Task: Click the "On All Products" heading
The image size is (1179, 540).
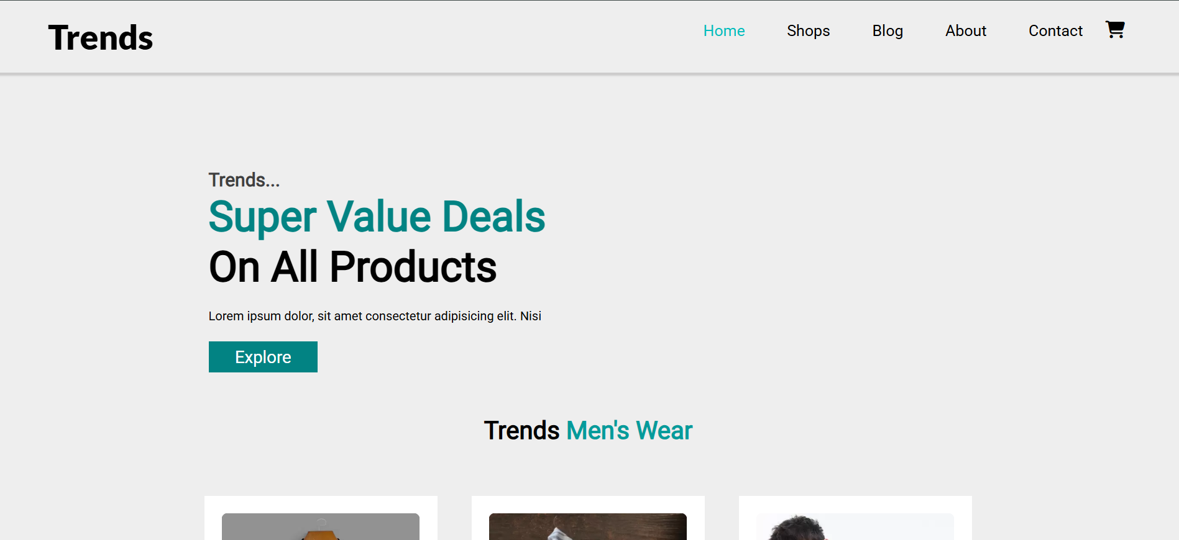Action: coord(352,268)
